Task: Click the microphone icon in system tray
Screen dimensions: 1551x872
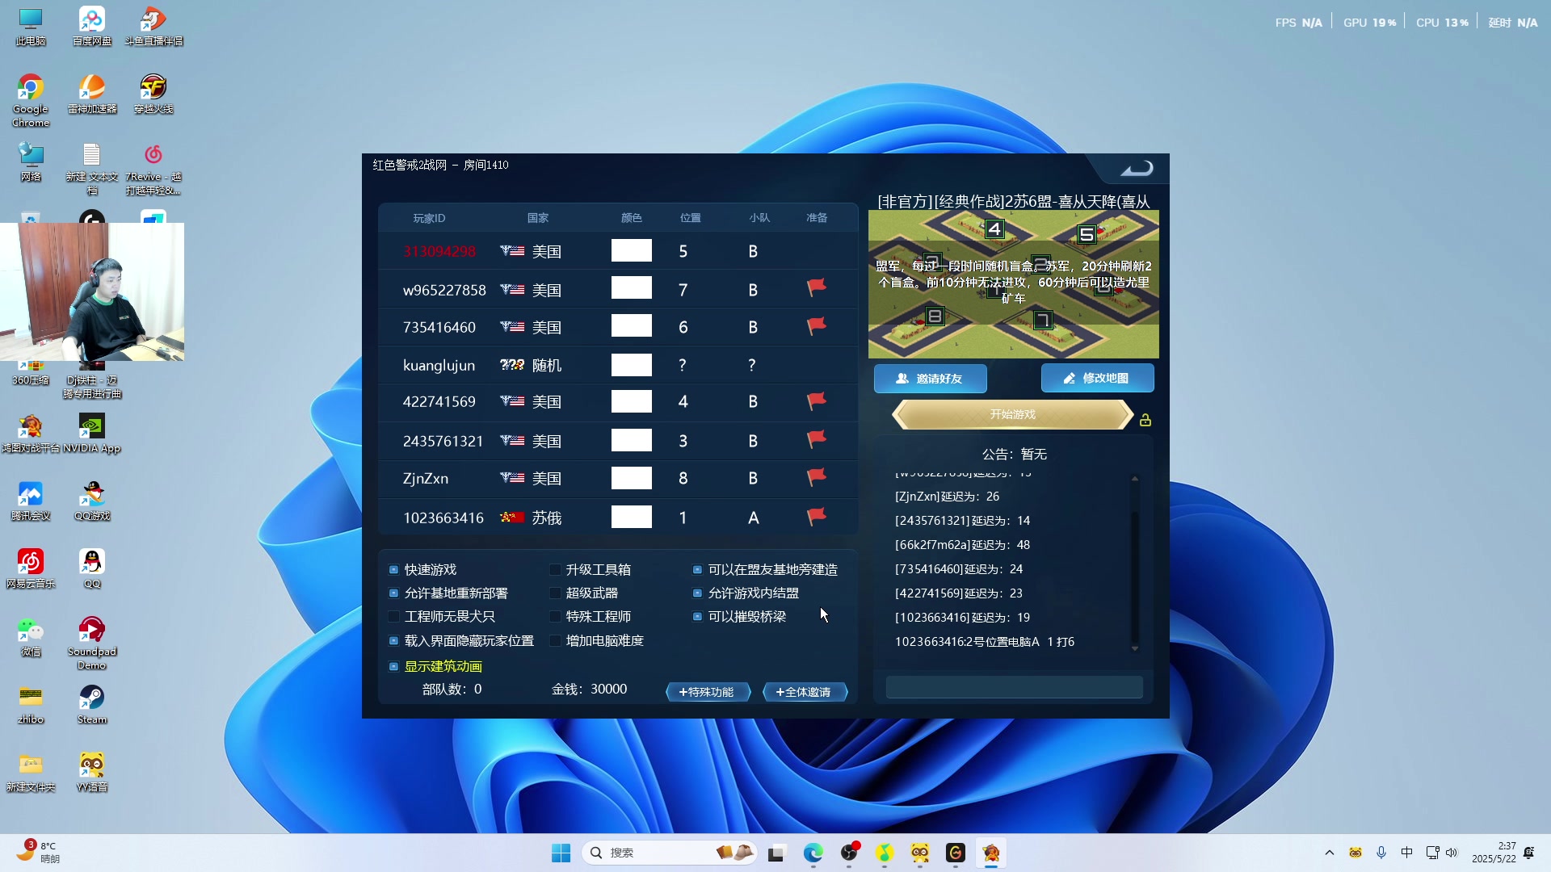Action: [x=1381, y=853]
